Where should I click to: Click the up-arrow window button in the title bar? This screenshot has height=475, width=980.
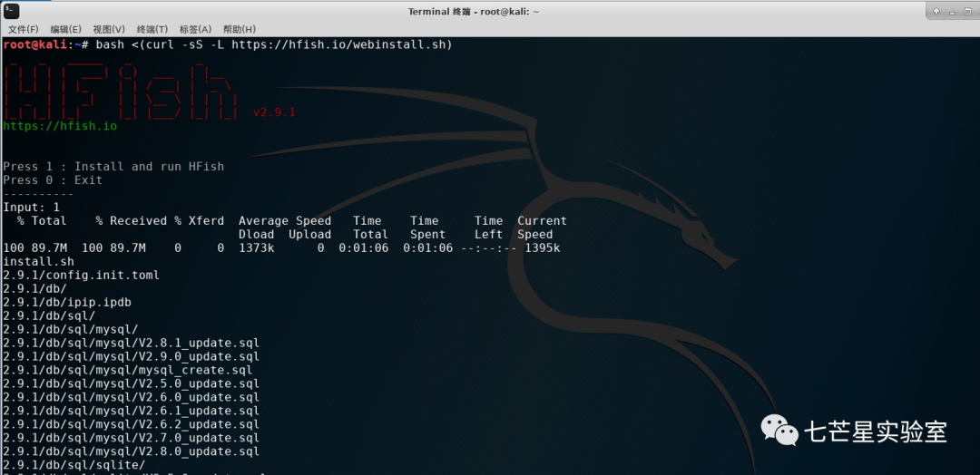click(936, 11)
